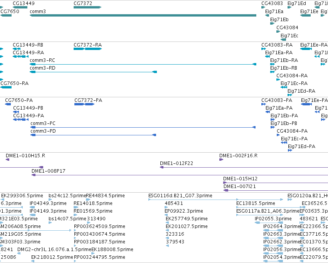Select the Eig71Ec-RA transcript
Image resolution: width=328 pixels, height=263 pixels.
point(284,87)
